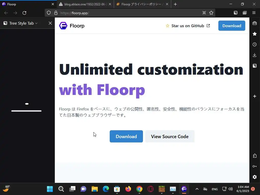Open Microsoft Store from taskbar
The width and height of the screenshot is (260, 195).
pos(117,189)
